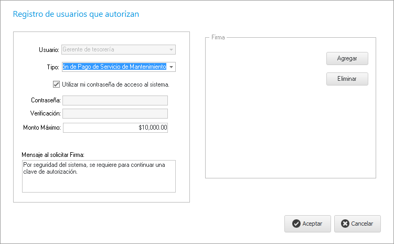Open the Tipo dropdown arrow
The width and height of the screenshot is (394, 244).
tap(172, 67)
